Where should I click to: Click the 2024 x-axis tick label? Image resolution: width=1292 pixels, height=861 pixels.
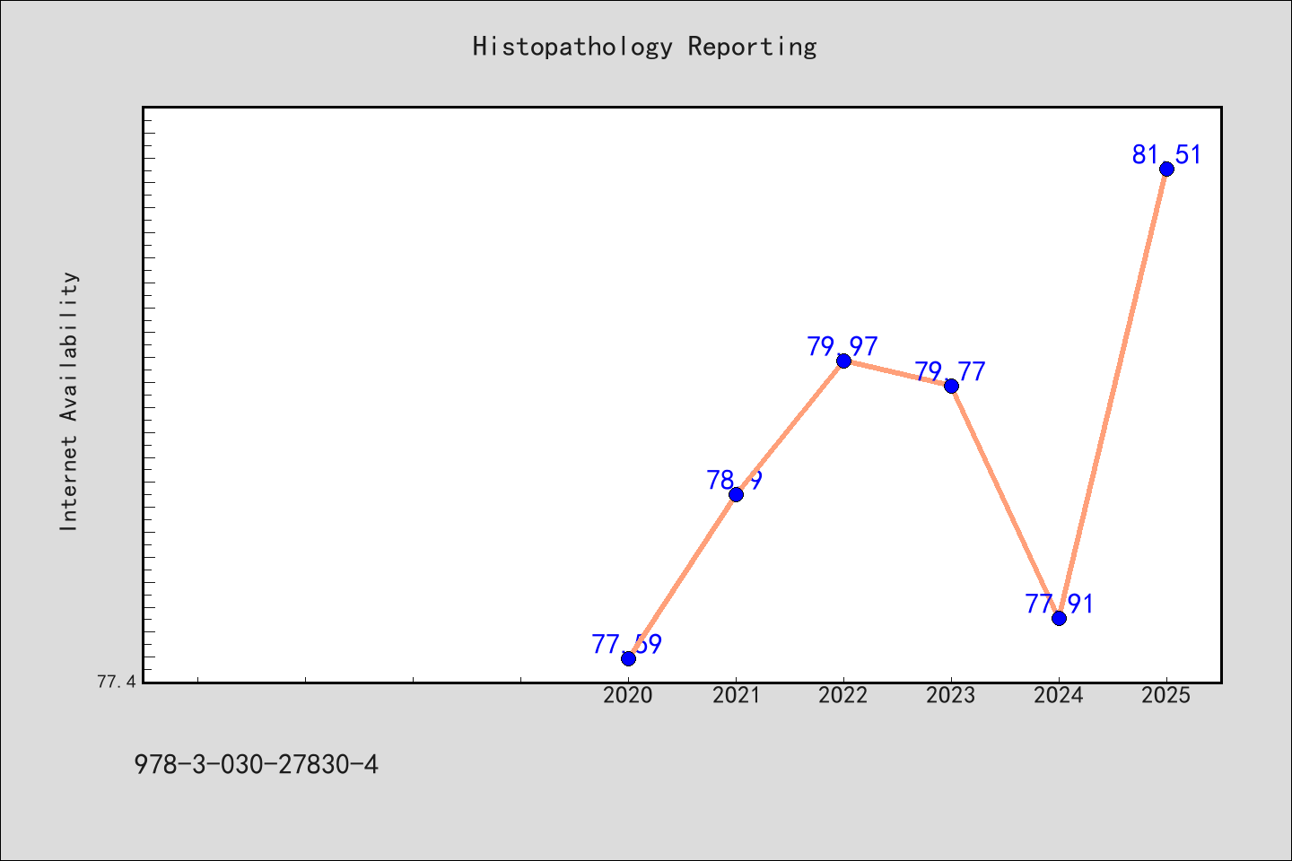click(x=1059, y=695)
